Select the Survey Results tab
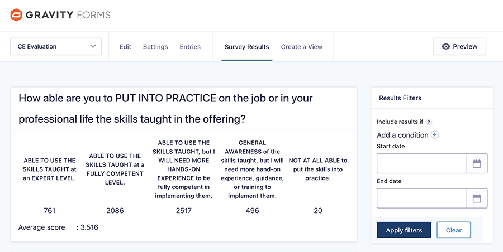The width and height of the screenshot is (503, 252). tap(246, 47)
